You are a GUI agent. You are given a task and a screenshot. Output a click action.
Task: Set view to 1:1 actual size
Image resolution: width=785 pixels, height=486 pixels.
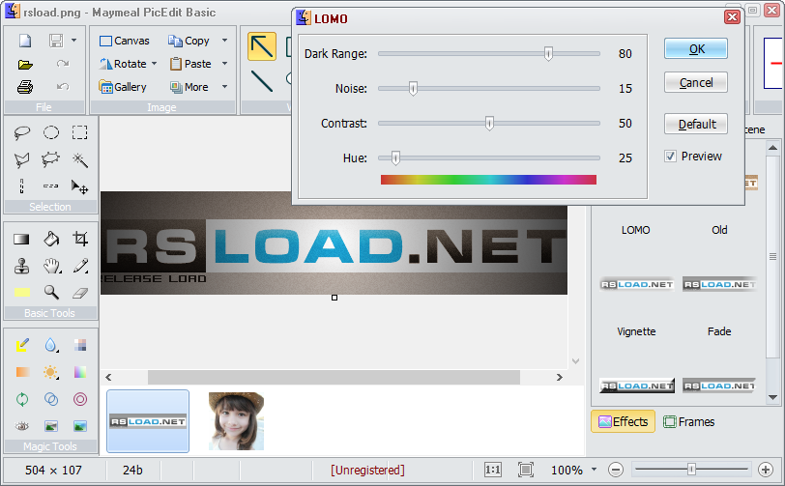(493, 470)
